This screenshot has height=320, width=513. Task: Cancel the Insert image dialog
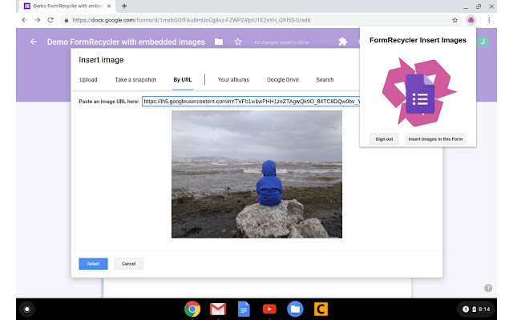pos(128,264)
